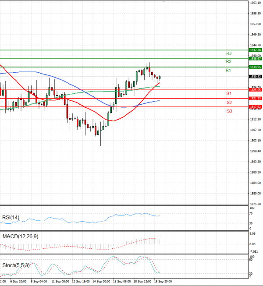This screenshot has width=263, height=286.
Task: Click the 19 Sep 20:00 time axis label
Action: [x=163, y=281]
